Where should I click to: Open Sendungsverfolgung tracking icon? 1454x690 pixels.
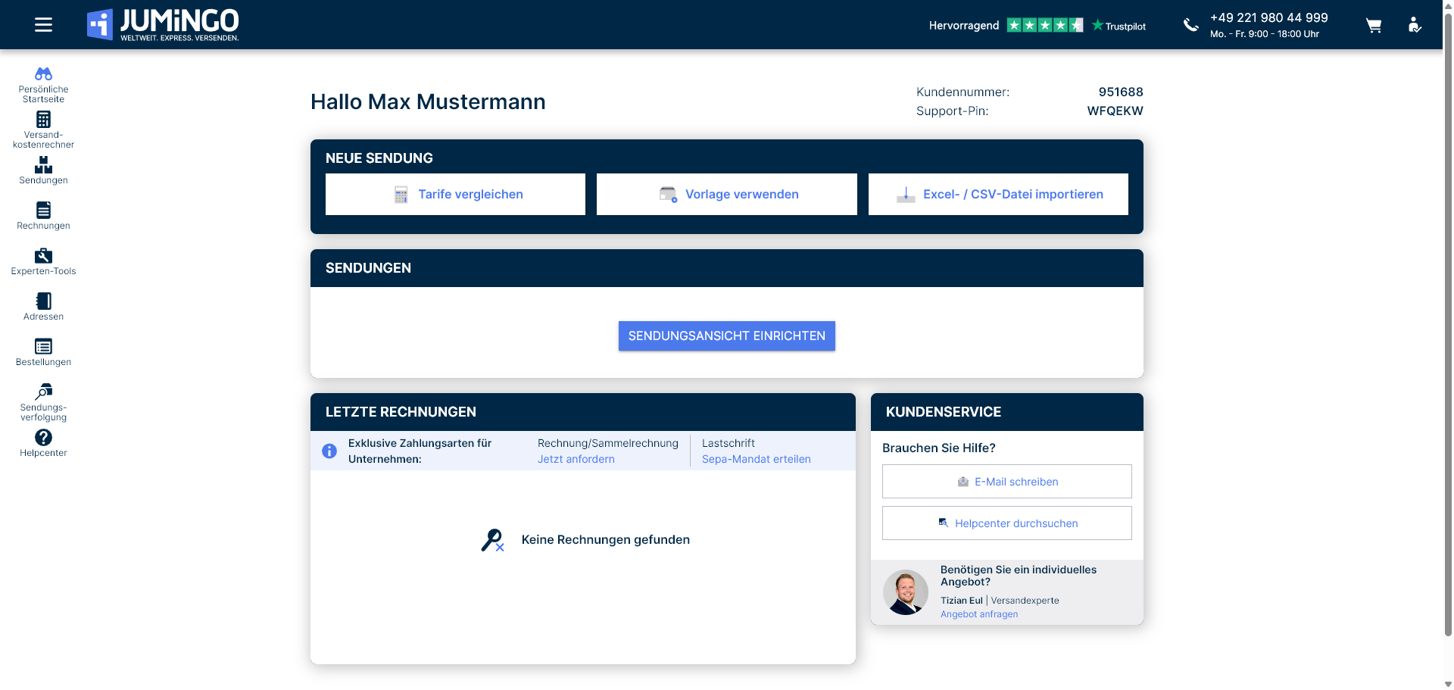pos(43,392)
